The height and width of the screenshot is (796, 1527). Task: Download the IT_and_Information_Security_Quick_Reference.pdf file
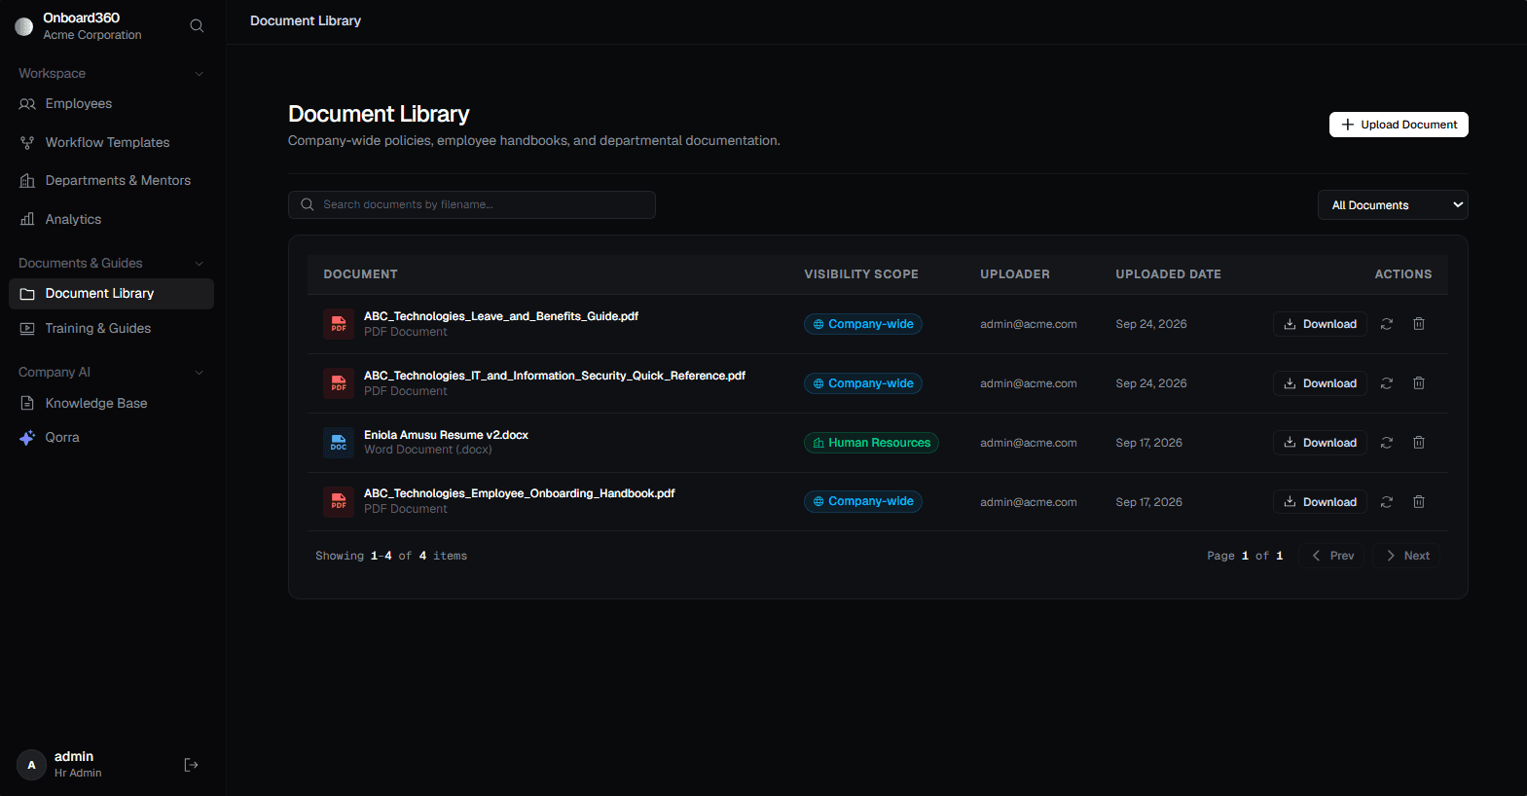(1320, 383)
